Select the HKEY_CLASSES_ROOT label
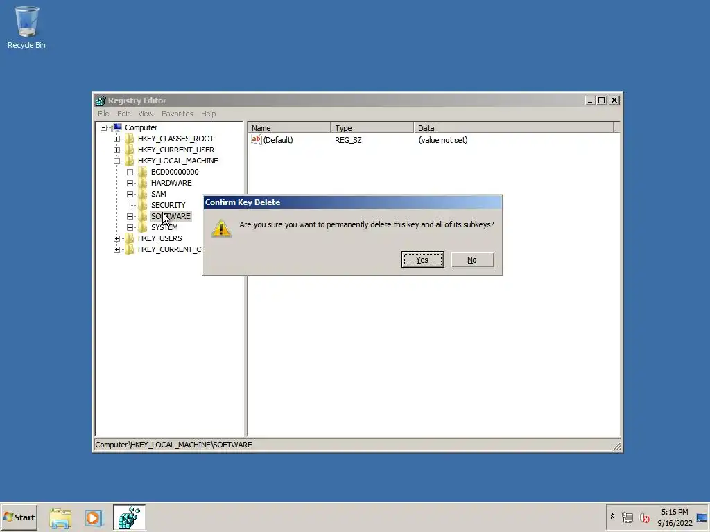 pos(175,139)
